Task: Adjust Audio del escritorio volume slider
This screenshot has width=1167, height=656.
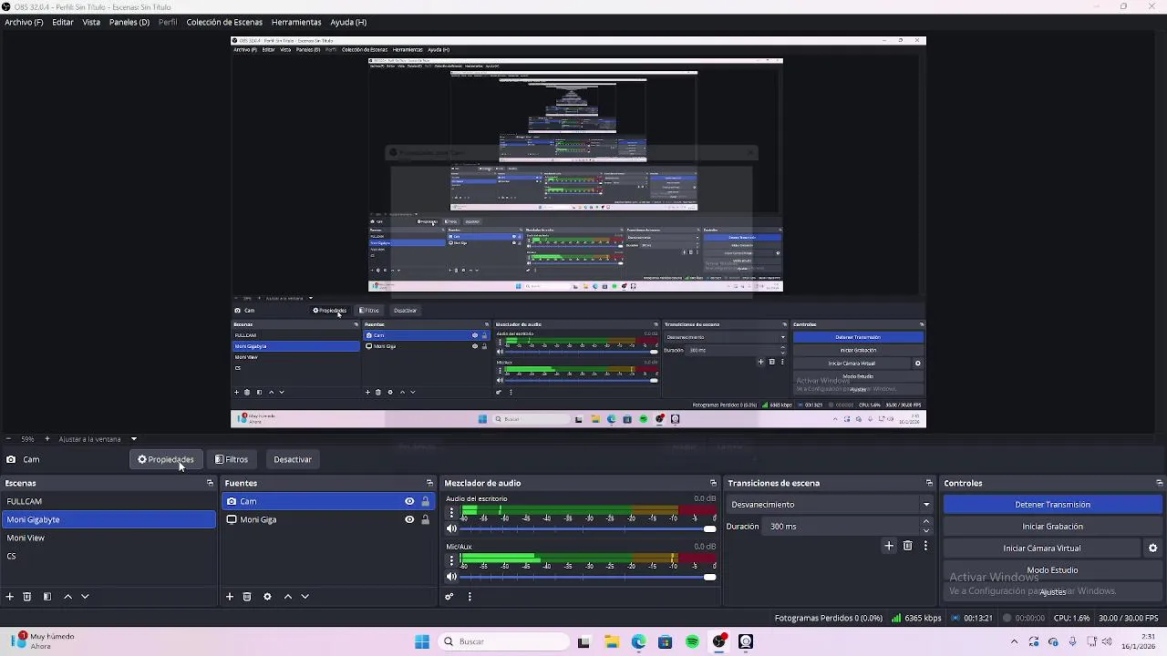Action: 589,528
